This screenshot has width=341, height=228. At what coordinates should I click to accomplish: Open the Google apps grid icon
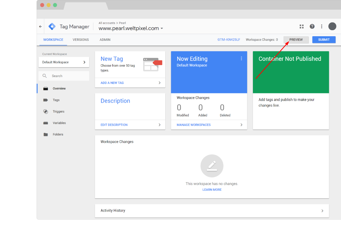click(301, 26)
